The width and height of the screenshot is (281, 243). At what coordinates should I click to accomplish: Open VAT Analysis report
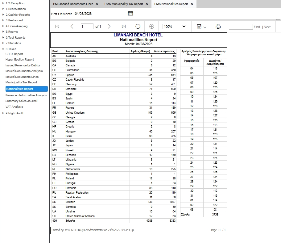pyautogui.click(x=14, y=107)
